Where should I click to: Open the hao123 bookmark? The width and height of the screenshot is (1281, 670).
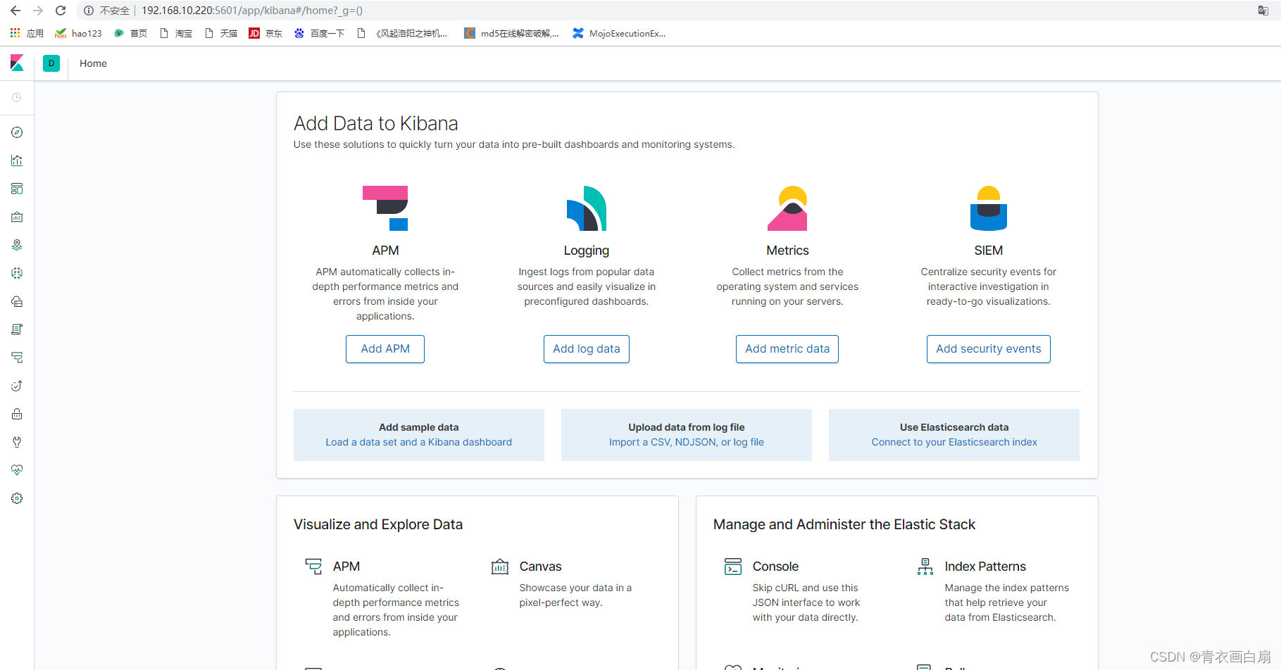(x=79, y=33)
